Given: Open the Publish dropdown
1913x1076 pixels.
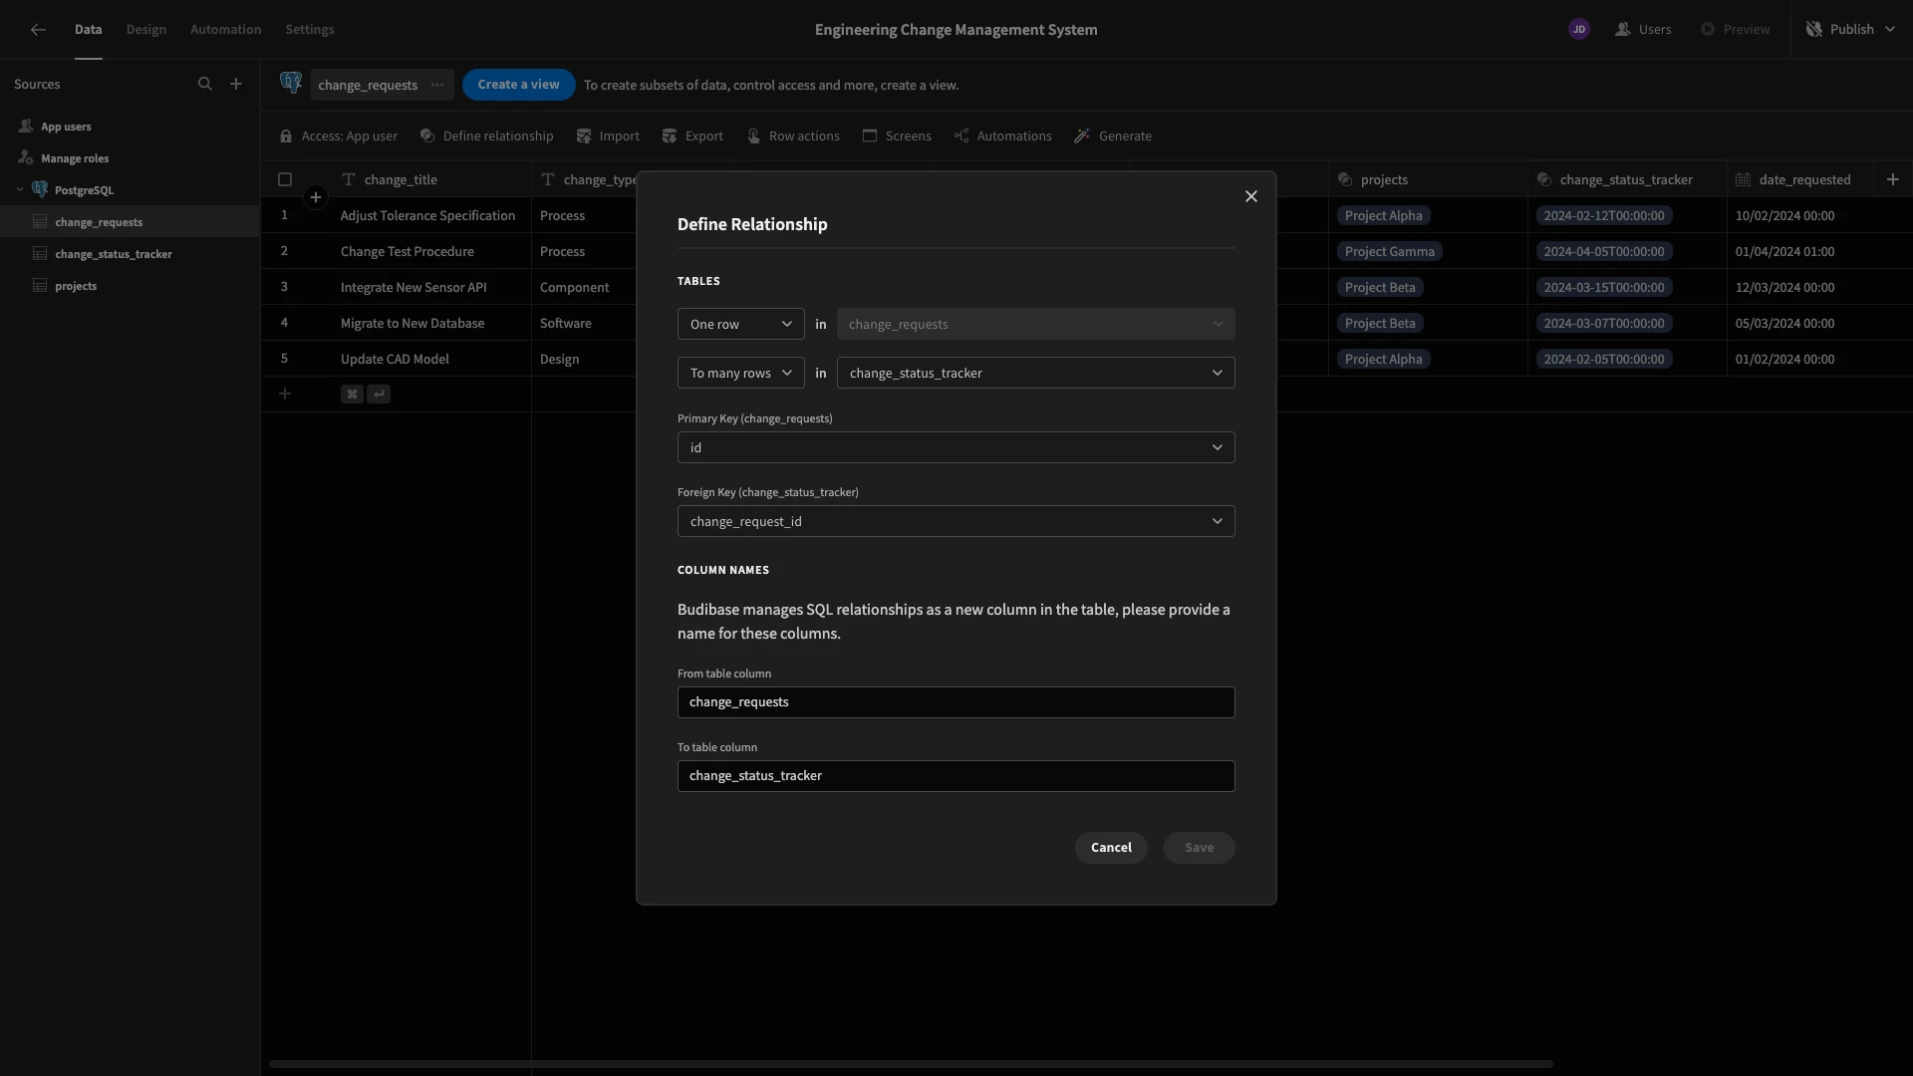Looking at the screenshot, I should (1850, 30).
